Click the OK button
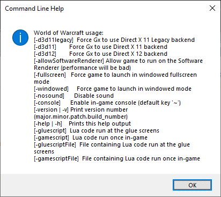The image size is (221, 197). coord(192,185)
